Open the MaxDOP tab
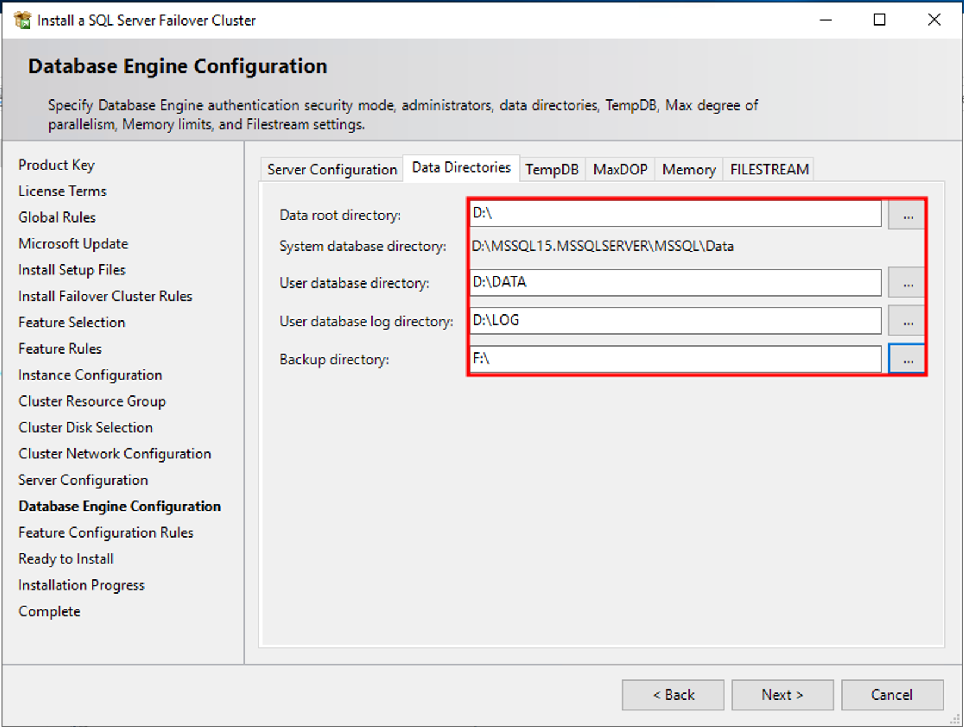This screenshot has height=727, width=964. 620,170
